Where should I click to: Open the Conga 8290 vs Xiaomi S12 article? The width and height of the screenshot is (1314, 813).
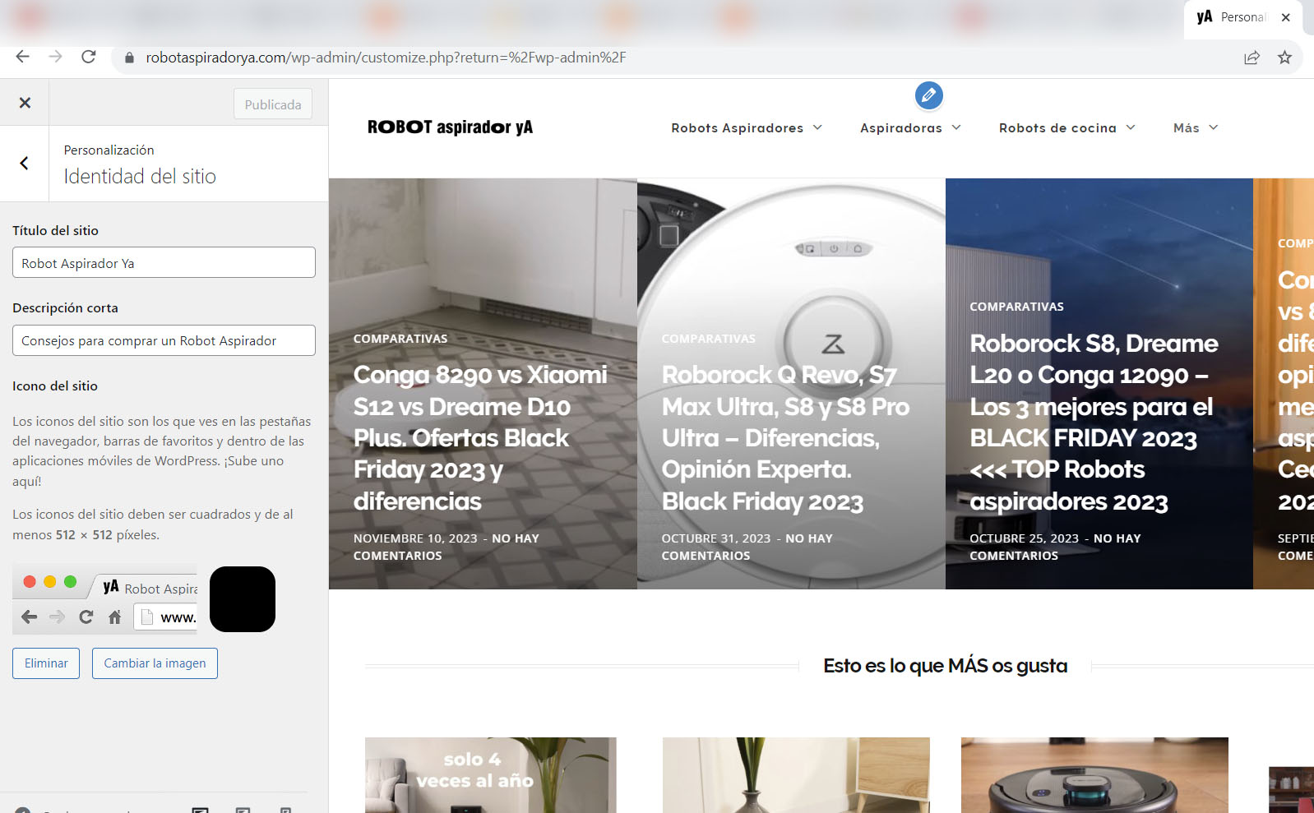480,437
